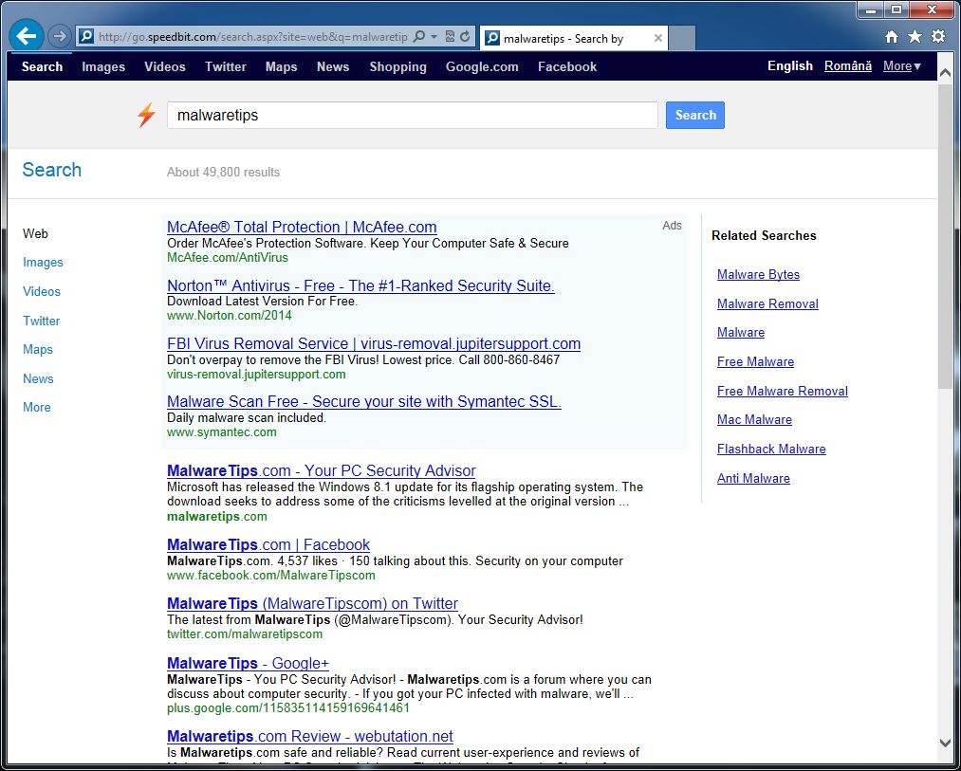Open the Norton Antivirus Free ad link
This screenshot has width=961, height=771.
coord(360,286)
